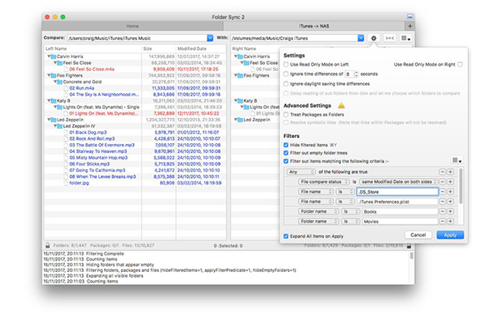Toggle Filter out items matching criteria checkbox
The height and width of the screenshot is (316, 500).
(x=286, y=161)
